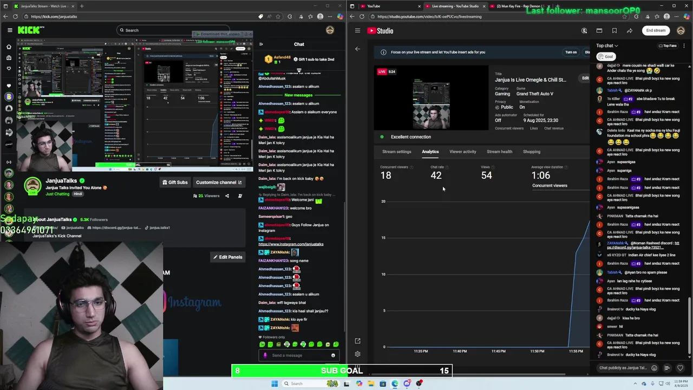Open Studio account avatar
Viewport: 693px width, 390px height.
click(x=681, y=30)
